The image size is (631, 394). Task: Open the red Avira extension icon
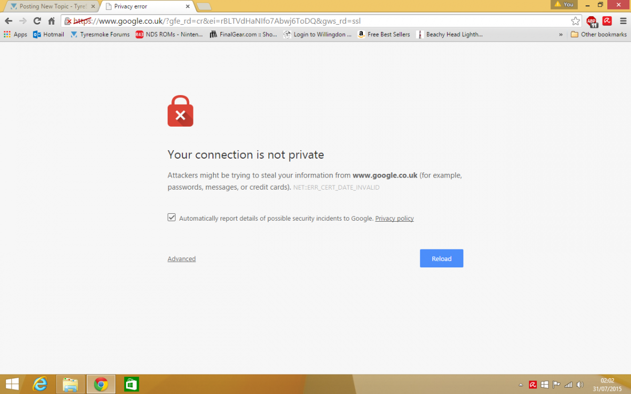(607, 21)
